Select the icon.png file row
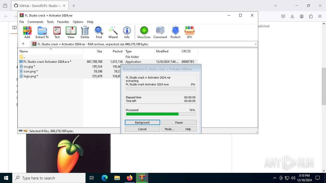Image resolution: width=326 pixels, height=183 pixels. coord(70,71)
